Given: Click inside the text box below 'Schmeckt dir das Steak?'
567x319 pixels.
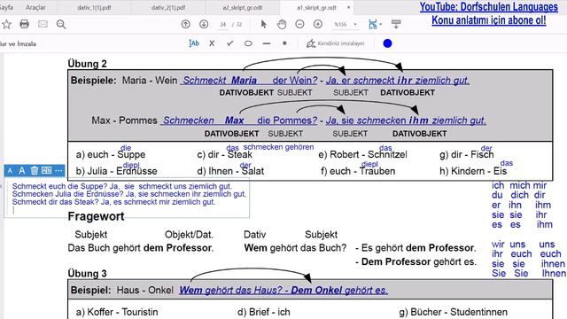Looking at the screenshot, I should tap(127, 211).
